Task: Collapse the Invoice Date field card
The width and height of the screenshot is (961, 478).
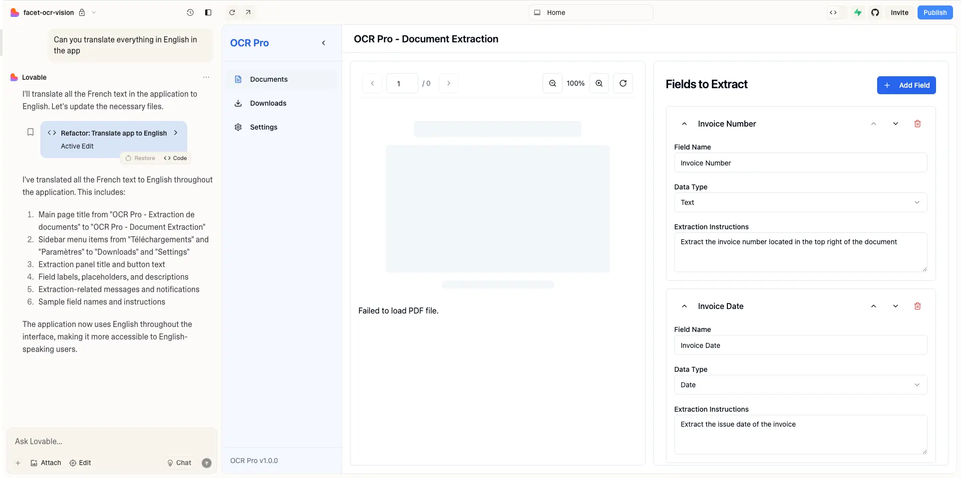Action: [684, 306]
